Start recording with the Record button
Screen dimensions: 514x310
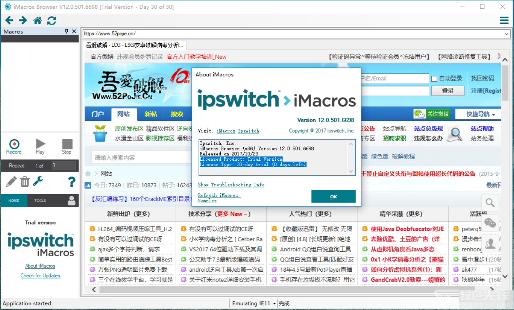click(x=14, y=147)
